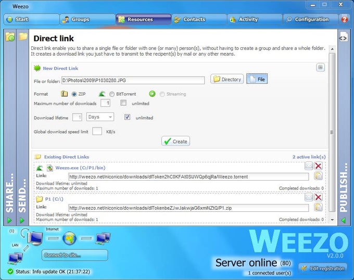Expand the SHARE panel green arrow
The width and height of the screenshot is (354, 280).
click(9, 220)
